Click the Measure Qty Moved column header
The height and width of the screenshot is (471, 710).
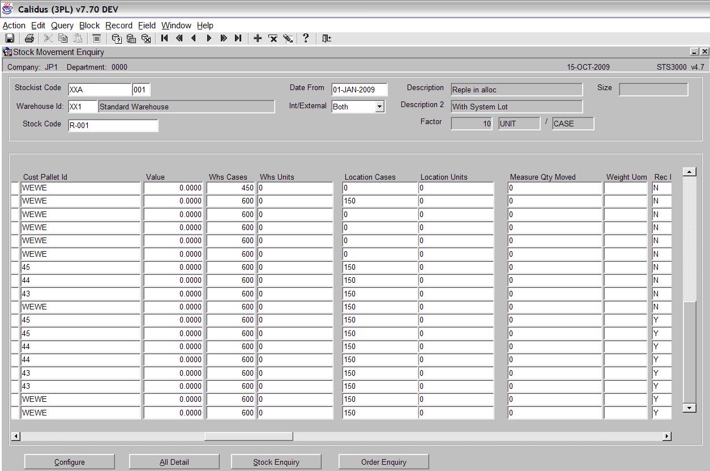tap(542, 177)
